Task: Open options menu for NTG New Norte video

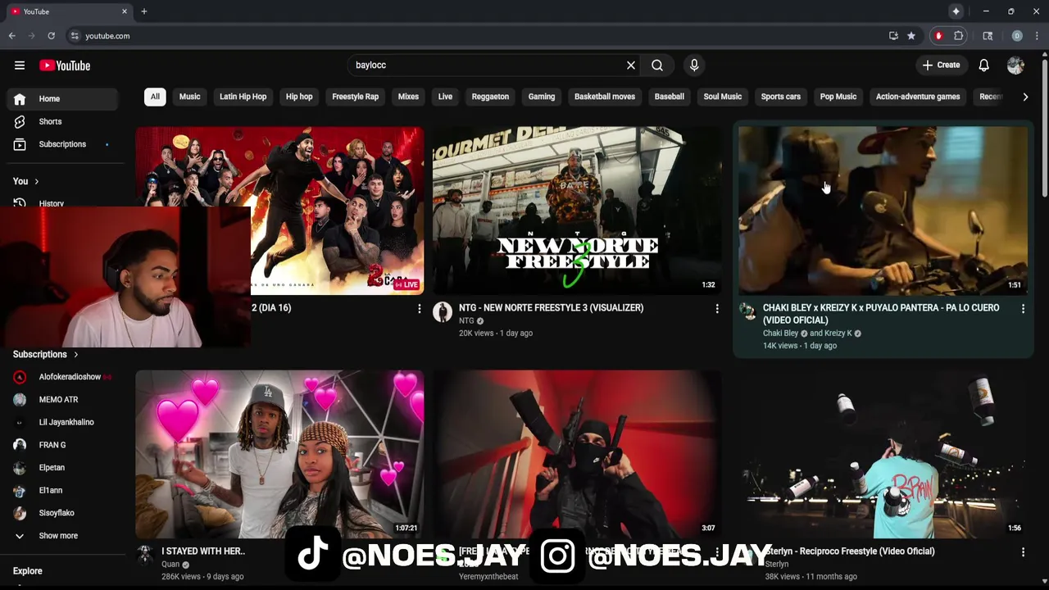Action: click(x=717, y=309)
